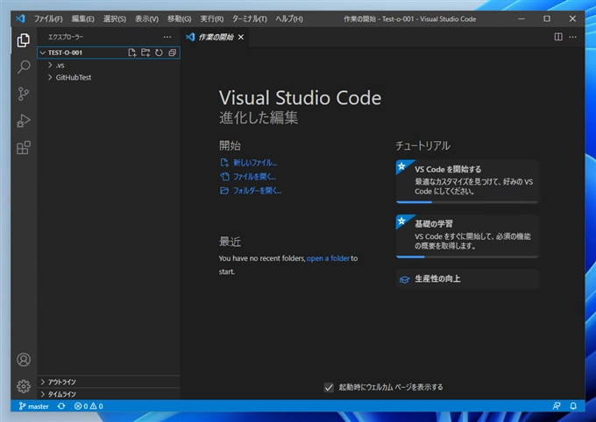Refresh the explorer tree
596x422 pixels.
[159, 53]
